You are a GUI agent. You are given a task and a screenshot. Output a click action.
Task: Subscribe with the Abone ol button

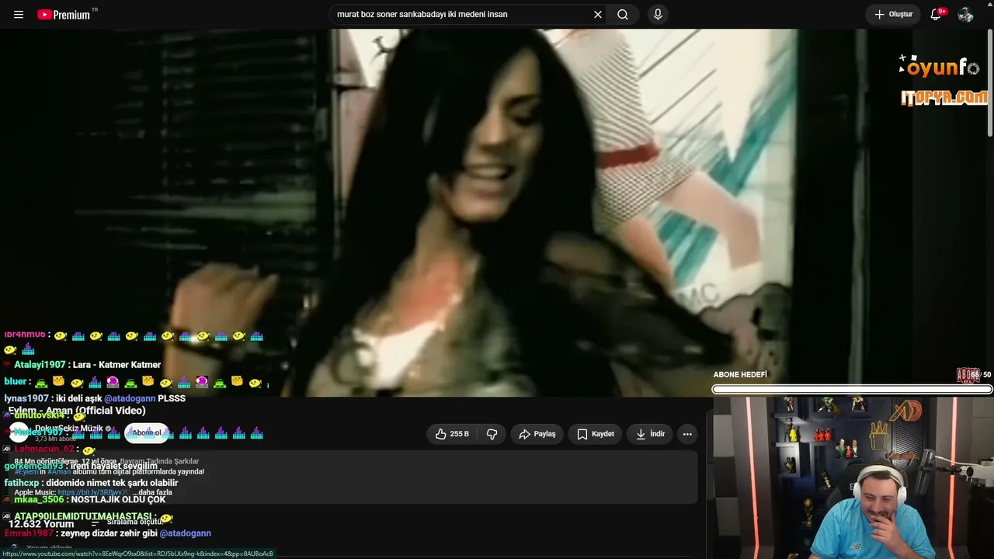[x=147, y=432]
